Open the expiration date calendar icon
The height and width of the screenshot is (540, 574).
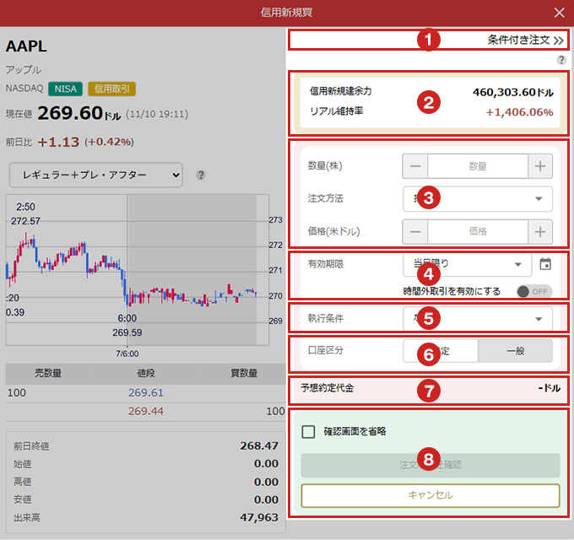click(545, 264)
